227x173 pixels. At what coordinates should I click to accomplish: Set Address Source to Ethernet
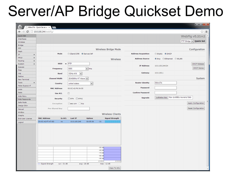[163, 59]
